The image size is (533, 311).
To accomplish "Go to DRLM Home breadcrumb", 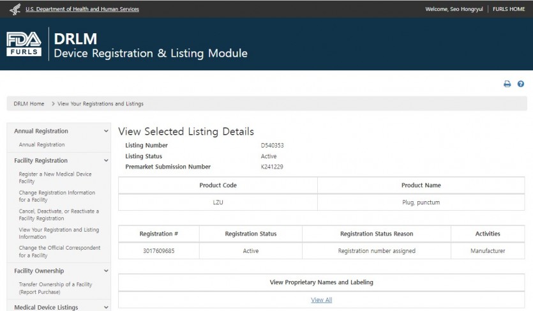I will point(29,103).
